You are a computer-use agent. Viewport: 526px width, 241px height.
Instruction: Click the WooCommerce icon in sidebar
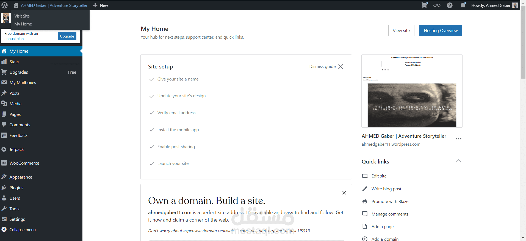pos(4,163)
